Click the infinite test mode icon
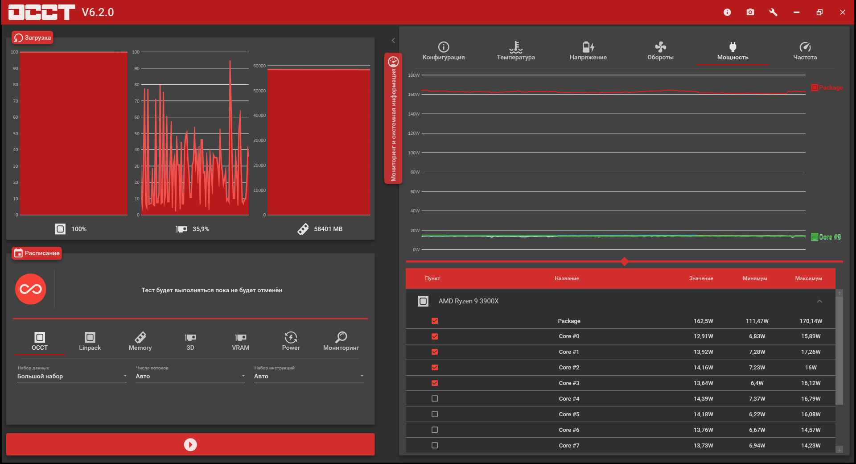 coord(31,289)
